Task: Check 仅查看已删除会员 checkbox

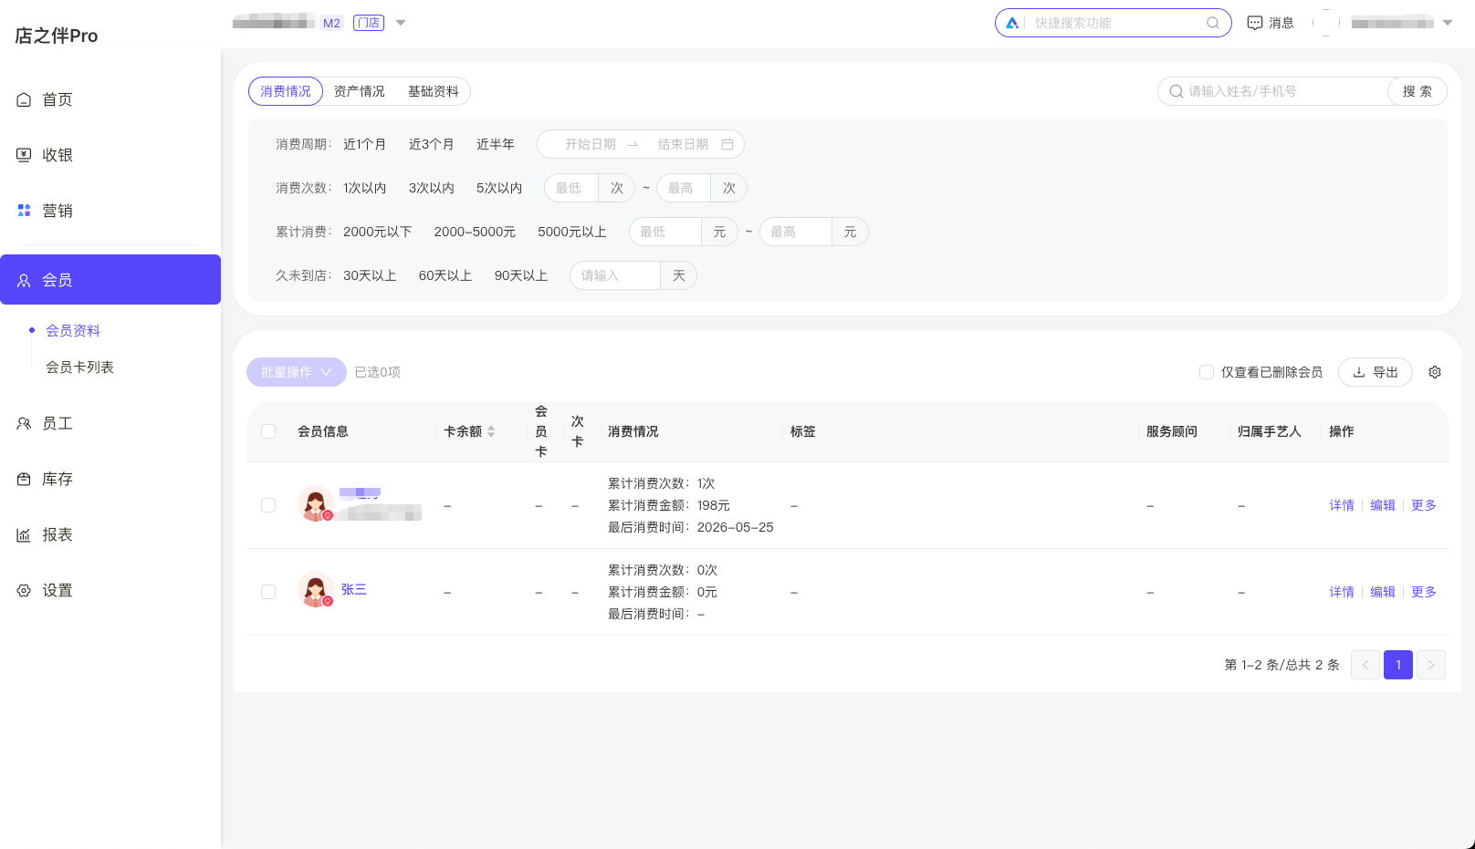Action: [1207, 372]
